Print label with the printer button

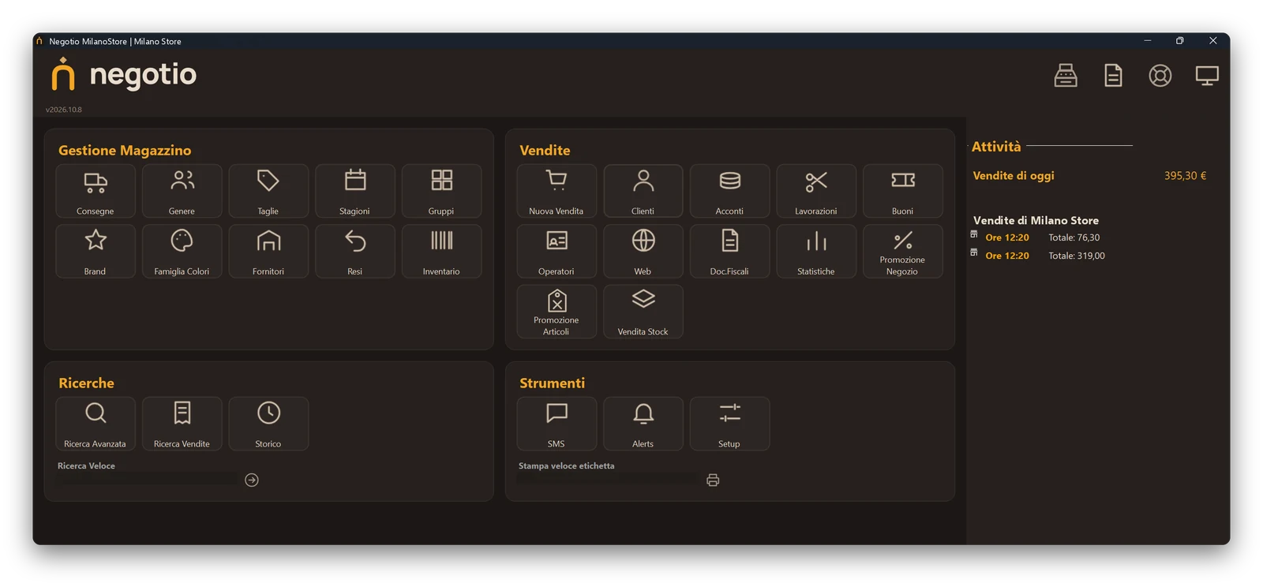(713, 480)
